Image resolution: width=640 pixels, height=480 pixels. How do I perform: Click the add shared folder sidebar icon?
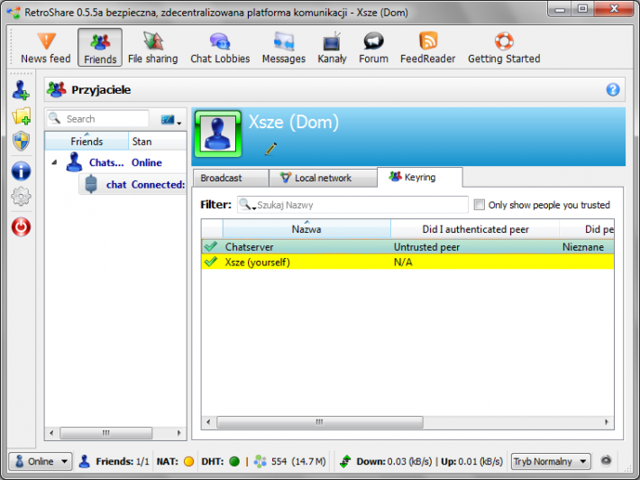(x=22, y=116)
